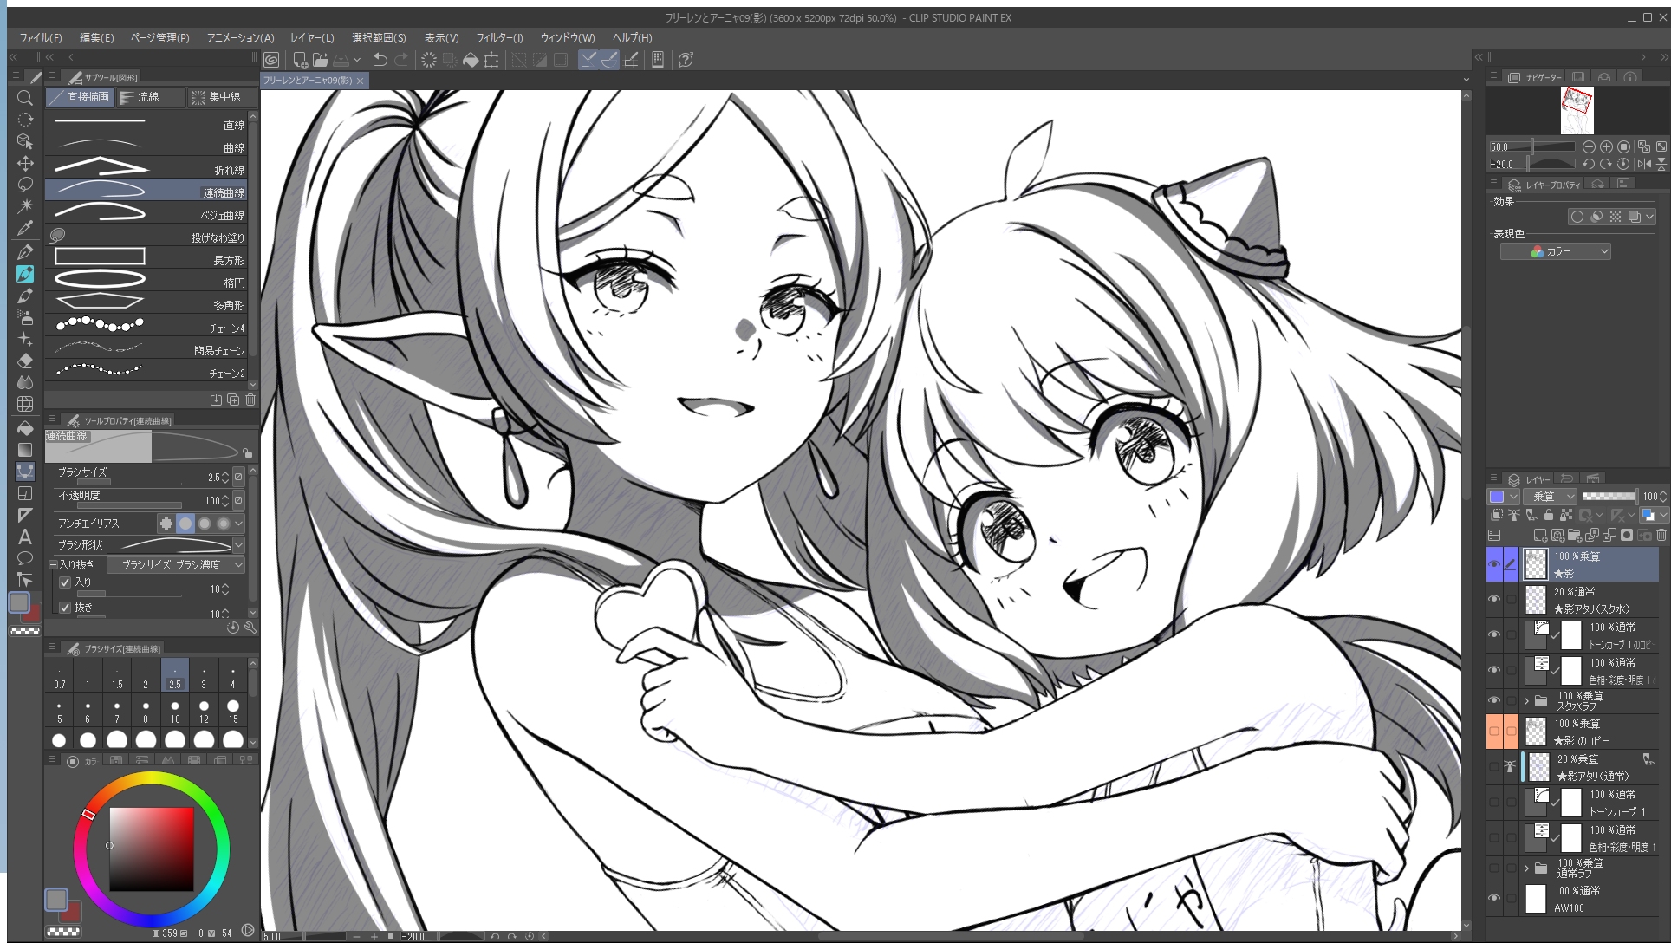Expand the スク水ラフ layer folder
1671x943 pixels.
click(1526, 700)
